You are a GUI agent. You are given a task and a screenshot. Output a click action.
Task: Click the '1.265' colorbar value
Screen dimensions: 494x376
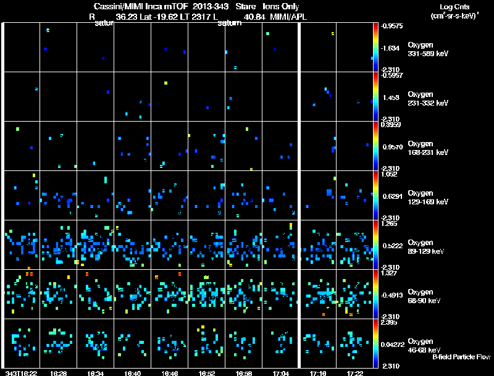389,224
